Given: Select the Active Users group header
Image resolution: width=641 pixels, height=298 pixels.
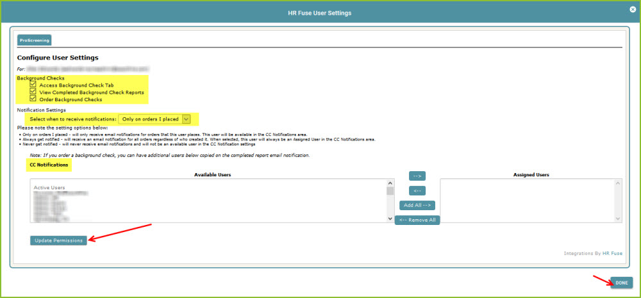Looking at the screenshot, I should [x=49, y=187].
